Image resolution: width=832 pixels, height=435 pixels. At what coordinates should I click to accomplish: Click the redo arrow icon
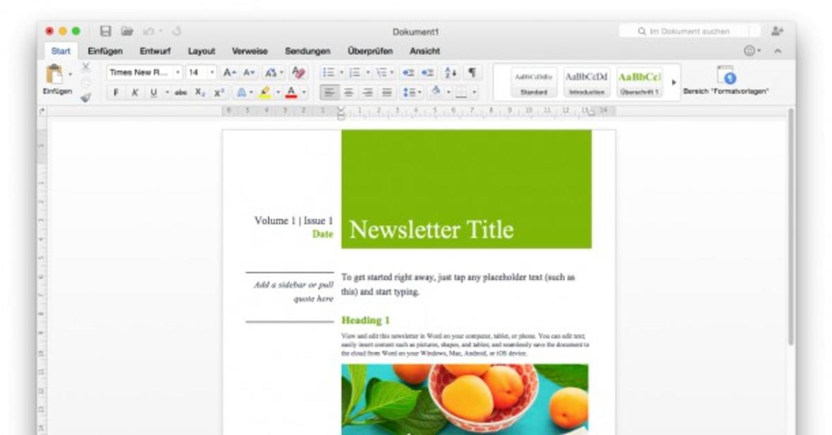point(177,31)
